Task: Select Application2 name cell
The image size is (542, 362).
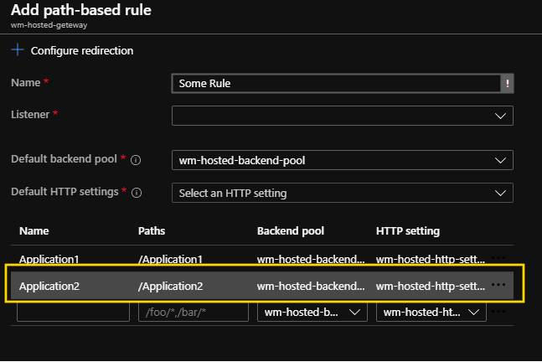Action: 49,287
